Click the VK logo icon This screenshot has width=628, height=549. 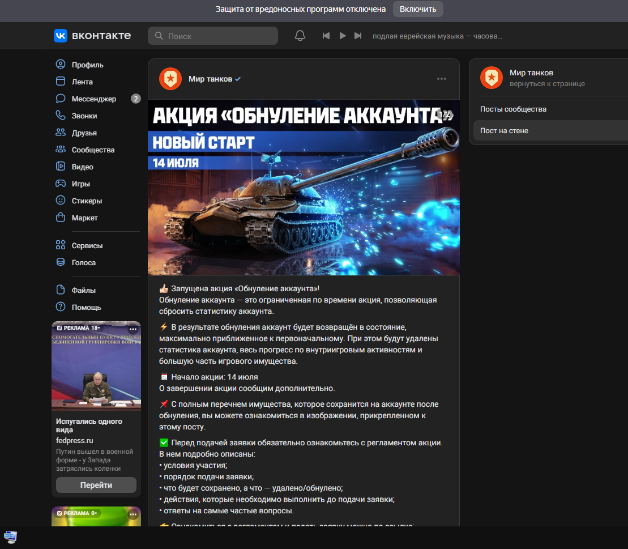(61, 36)
